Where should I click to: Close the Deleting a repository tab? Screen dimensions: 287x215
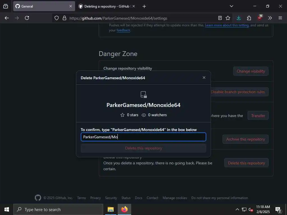click(x=134, y=6)
